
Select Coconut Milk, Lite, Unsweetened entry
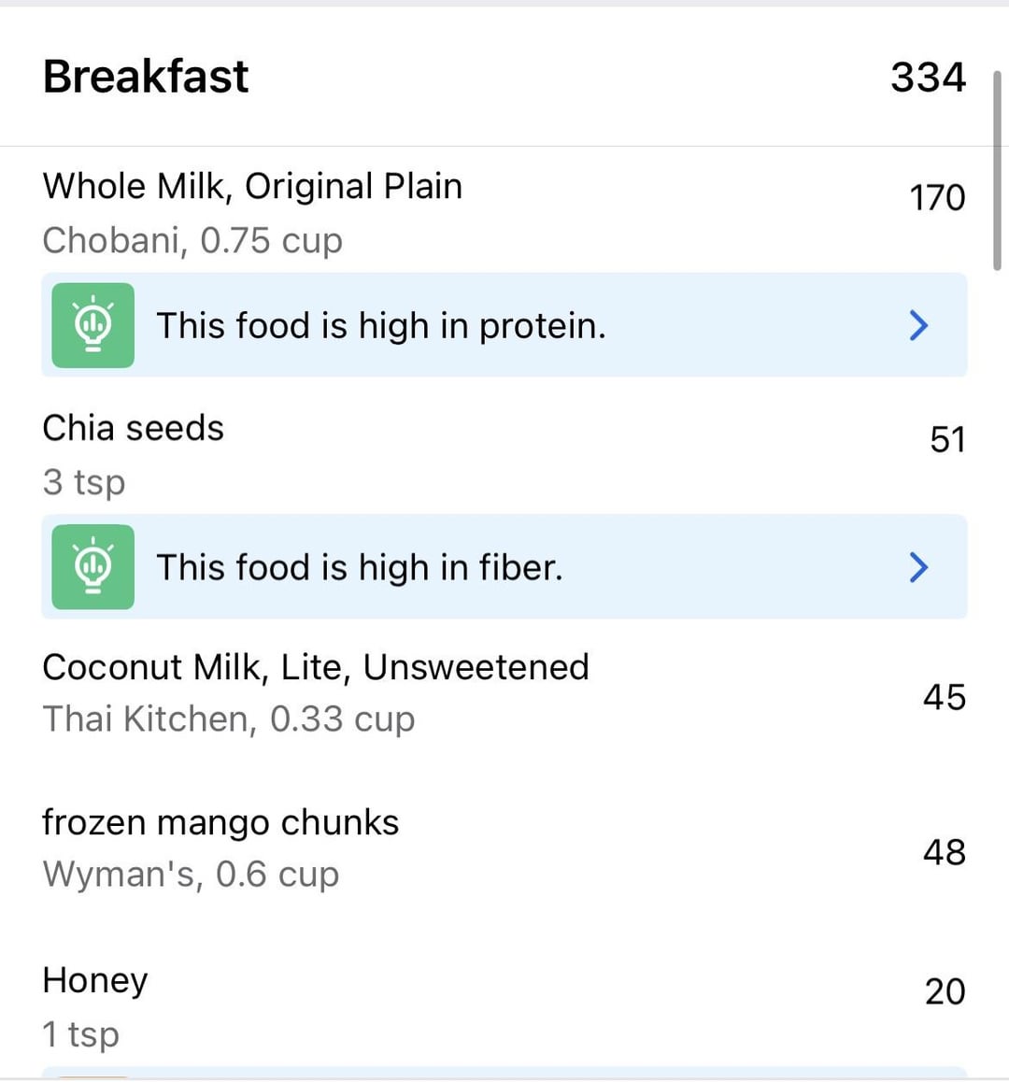316,667
